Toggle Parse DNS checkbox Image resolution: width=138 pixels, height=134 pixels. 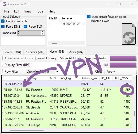(3, 27)
